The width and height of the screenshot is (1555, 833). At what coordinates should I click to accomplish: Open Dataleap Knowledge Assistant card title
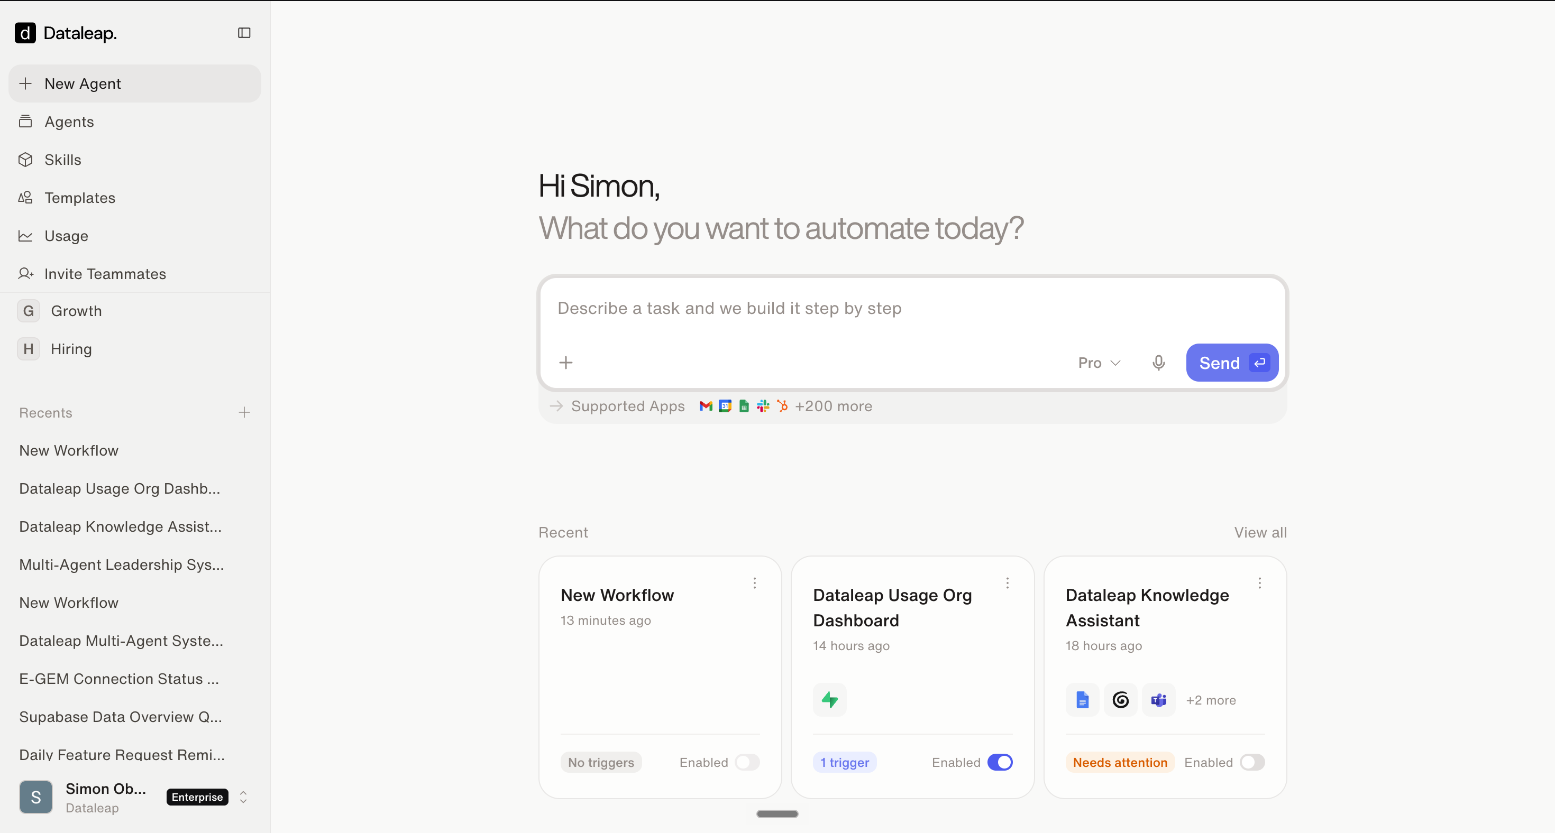click(1147, 607)
